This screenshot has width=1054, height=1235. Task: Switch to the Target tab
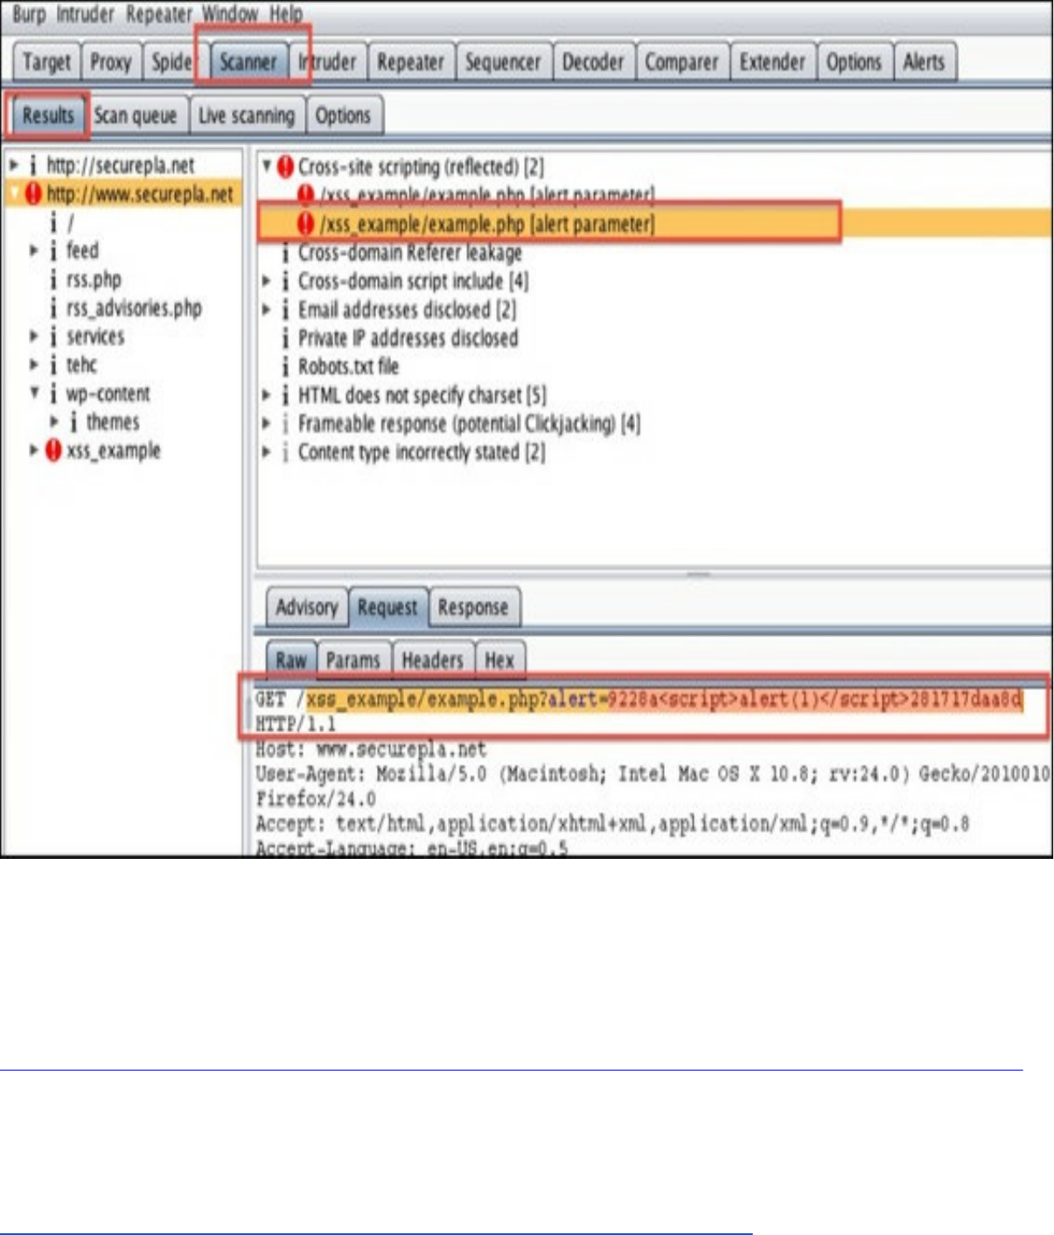pos(47,62)
